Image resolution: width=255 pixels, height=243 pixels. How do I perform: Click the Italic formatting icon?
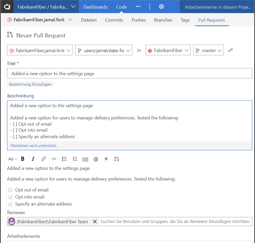(x=33, y=159)
